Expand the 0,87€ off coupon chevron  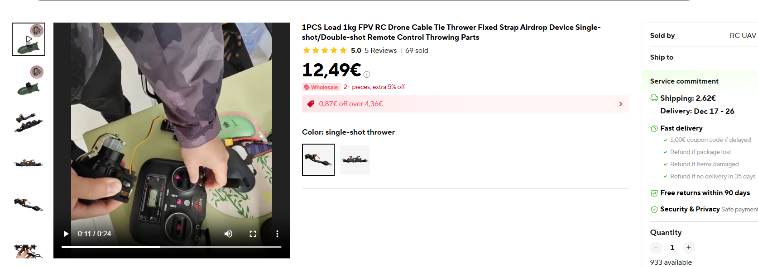pos(620,104)
